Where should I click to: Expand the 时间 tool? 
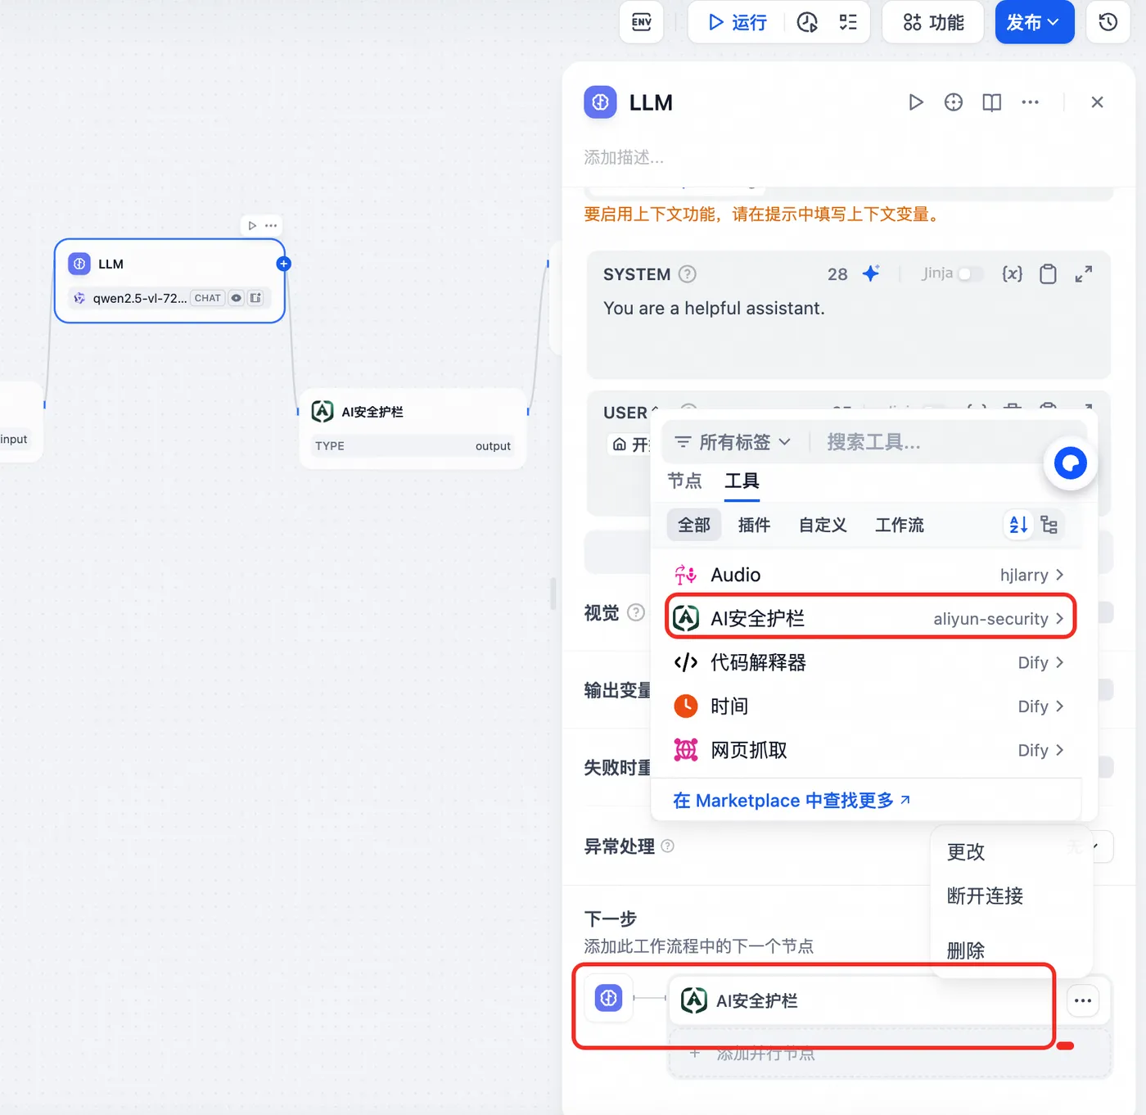869,706
